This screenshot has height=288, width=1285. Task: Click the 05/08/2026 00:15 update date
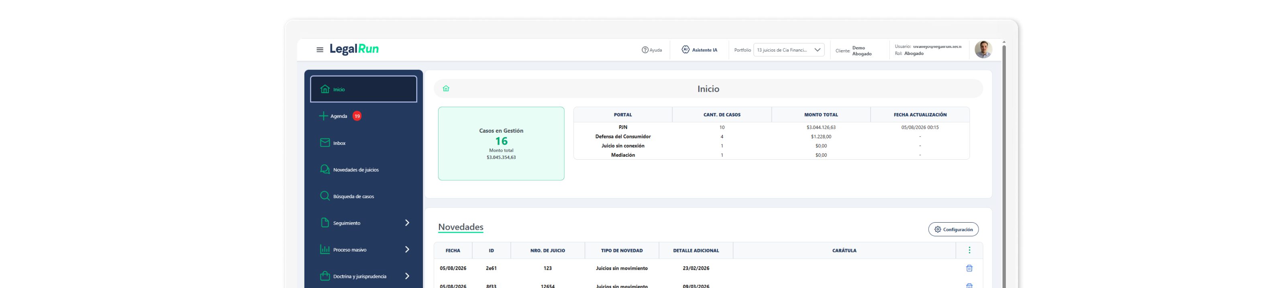click(x=920, y=128)
